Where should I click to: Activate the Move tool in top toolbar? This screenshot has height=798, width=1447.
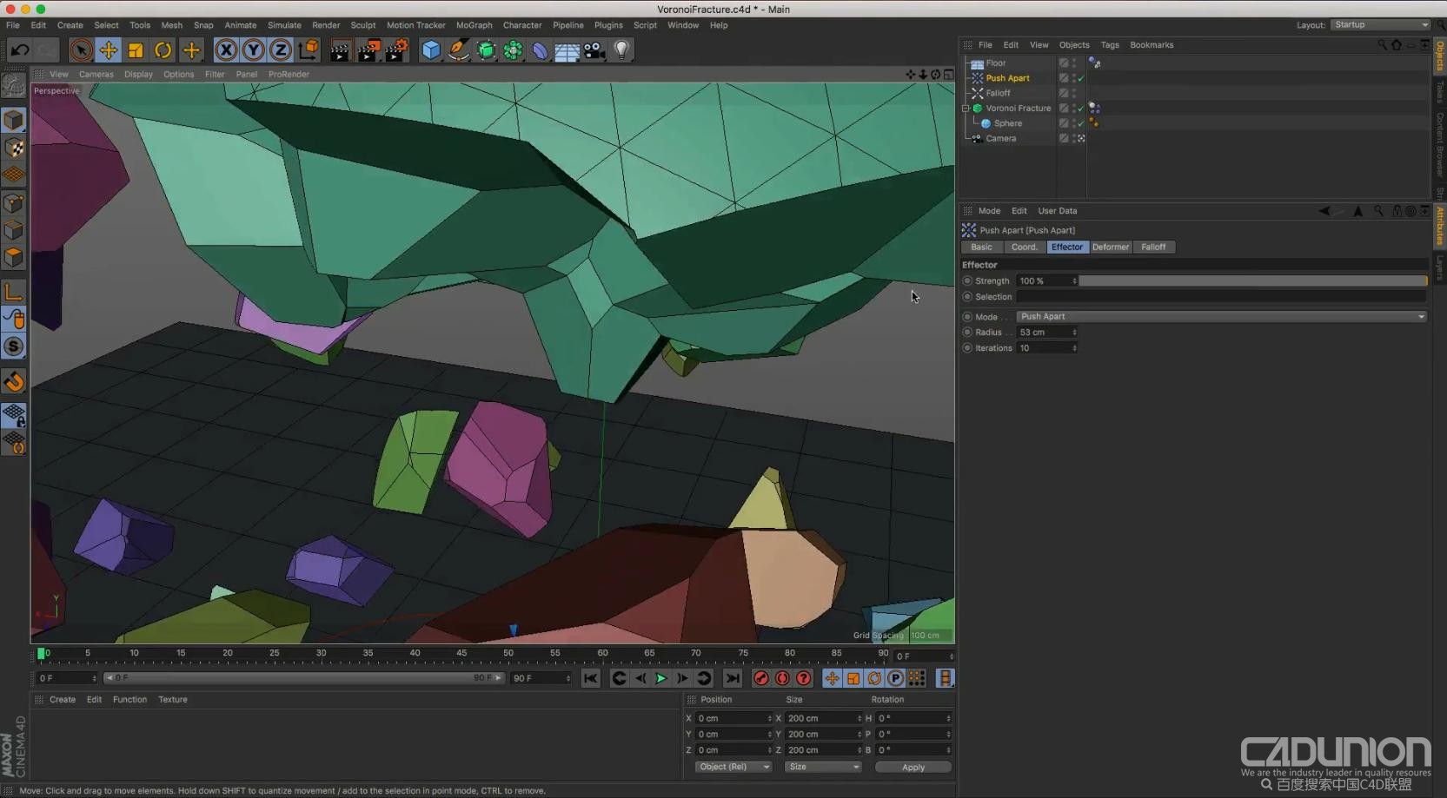(x=109, y=50)
